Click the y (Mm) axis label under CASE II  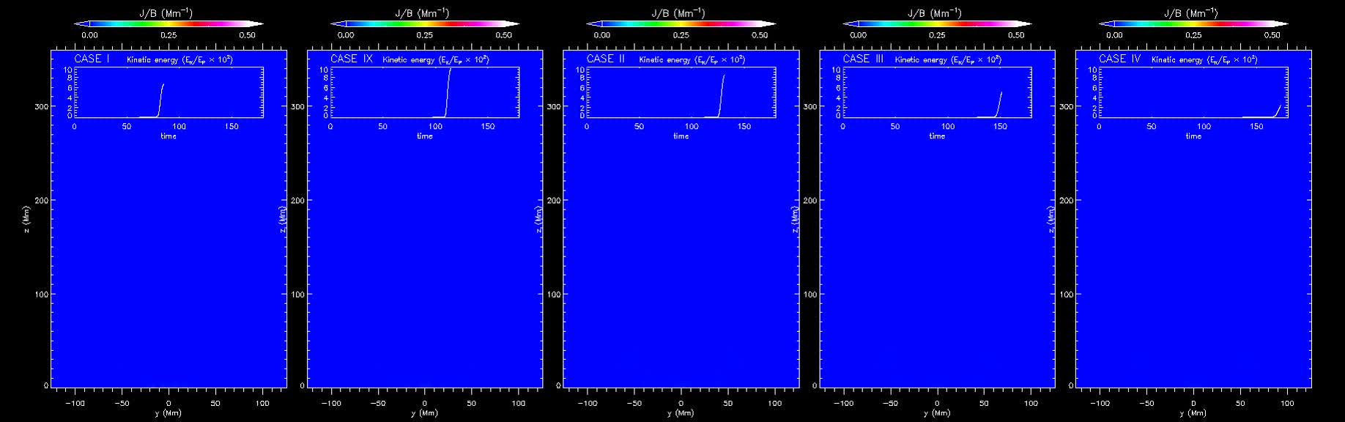681,413
